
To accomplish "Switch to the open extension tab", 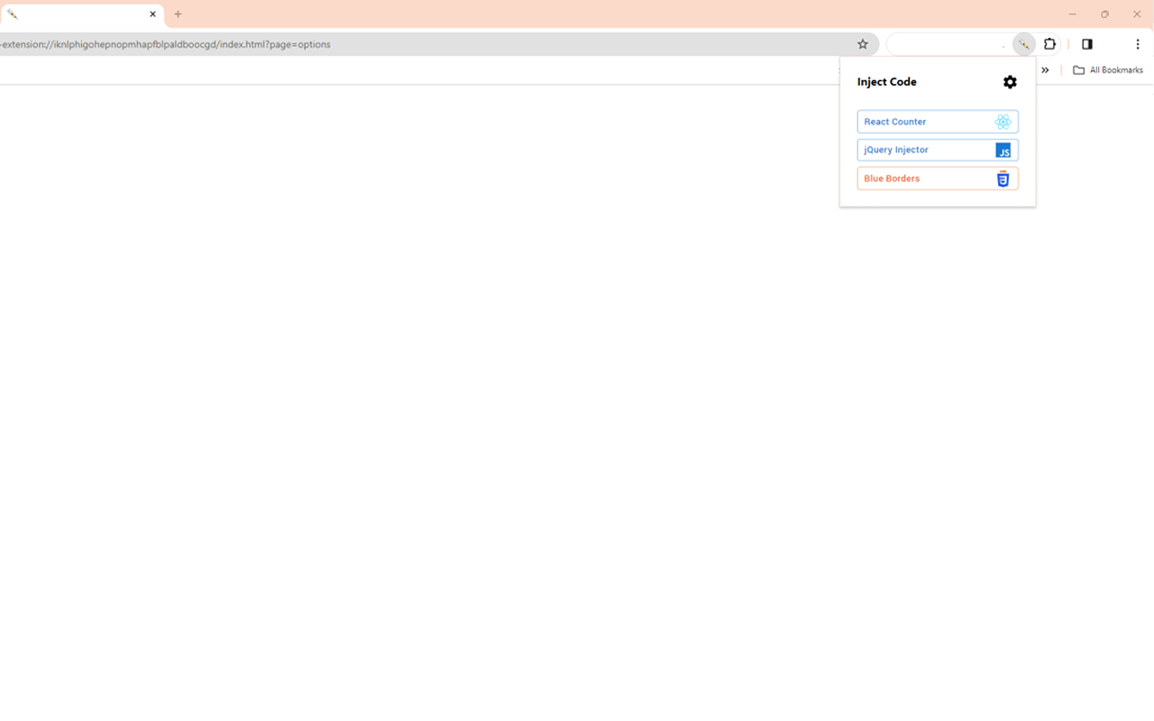I will (81, 14).
